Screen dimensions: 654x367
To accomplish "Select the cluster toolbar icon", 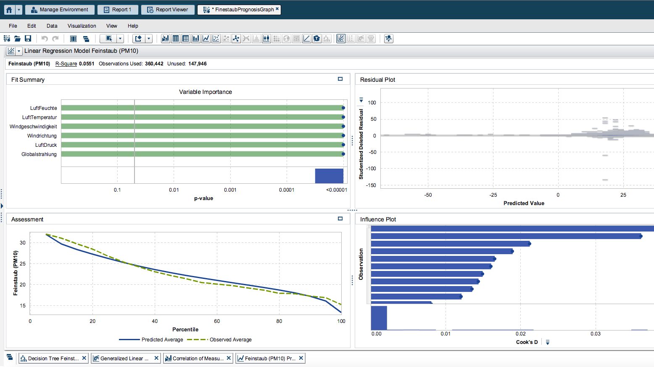I will pos(371,39).
